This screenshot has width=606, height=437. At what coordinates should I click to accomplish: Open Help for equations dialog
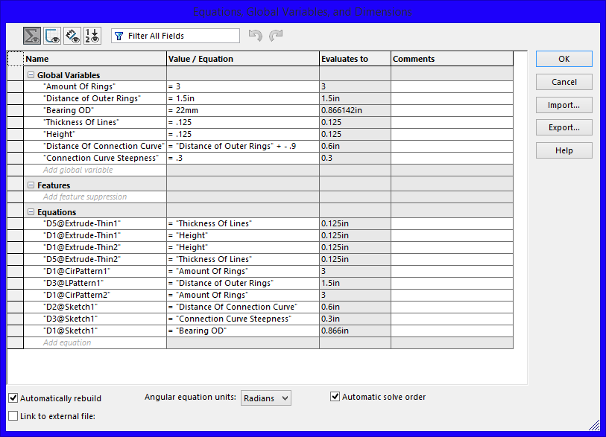[x=564, y=150]
